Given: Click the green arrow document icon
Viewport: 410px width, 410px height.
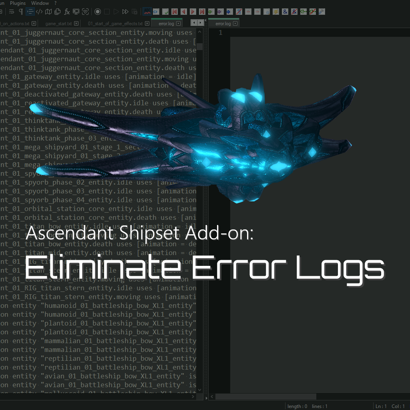Looking at the screenshot, I should point(211,12).
